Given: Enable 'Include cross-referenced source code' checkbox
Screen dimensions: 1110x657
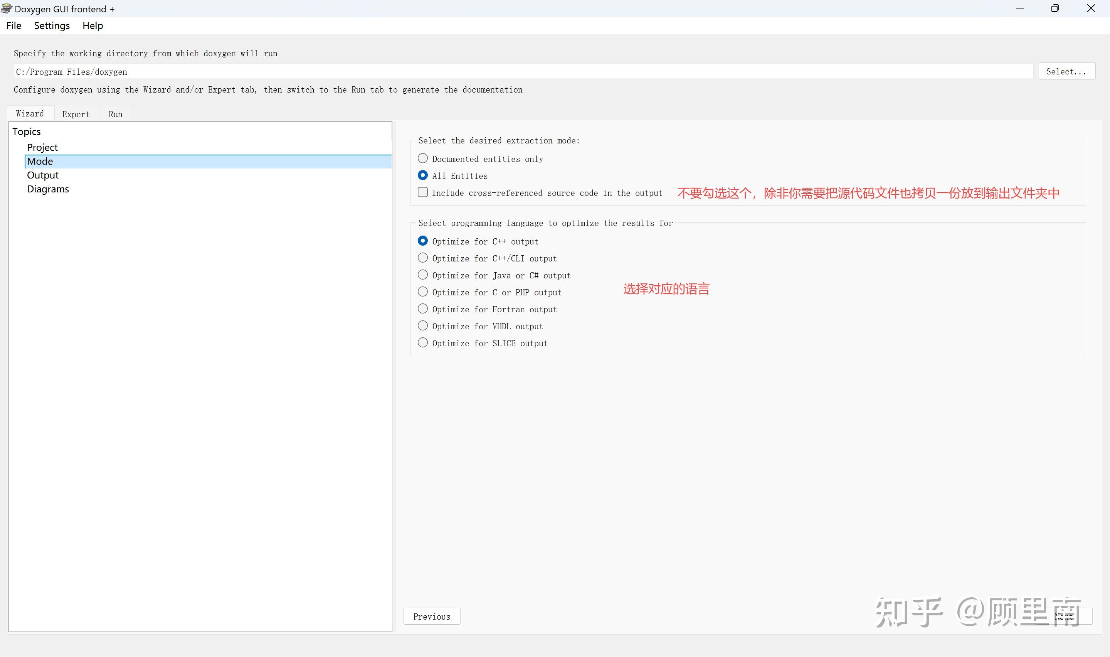Looking at the screenshot, I should (423, 192).
